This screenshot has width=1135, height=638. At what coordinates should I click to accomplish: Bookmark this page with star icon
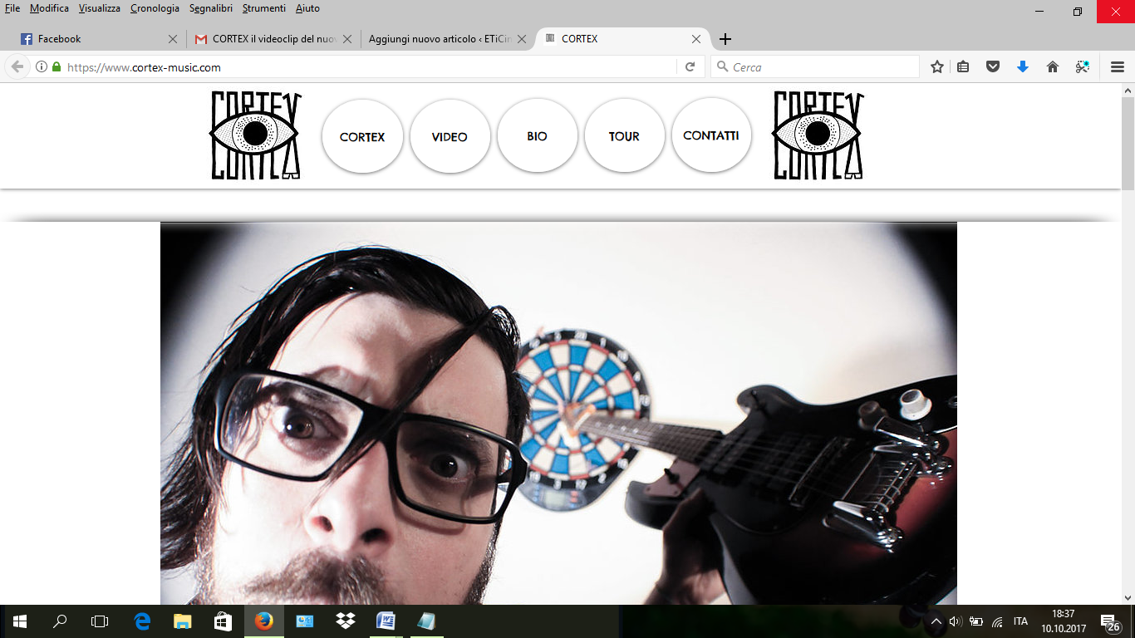click(937, 67)
